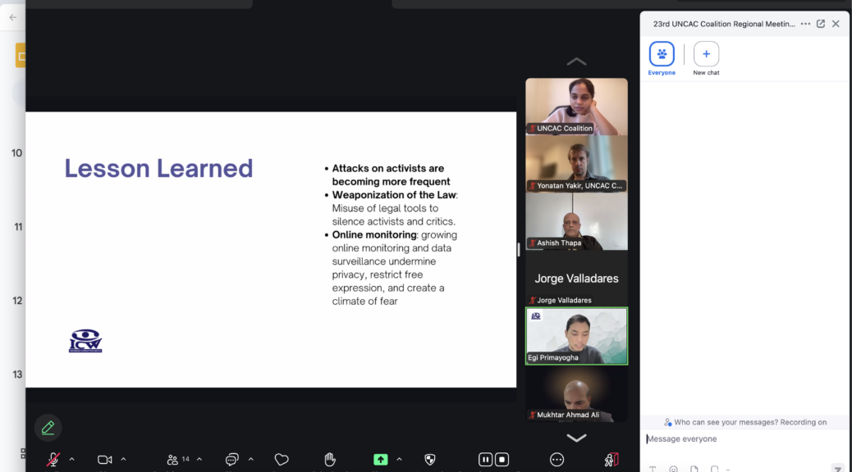Start a New chat with plus button

pyautogui.click(x=706, y=54)
